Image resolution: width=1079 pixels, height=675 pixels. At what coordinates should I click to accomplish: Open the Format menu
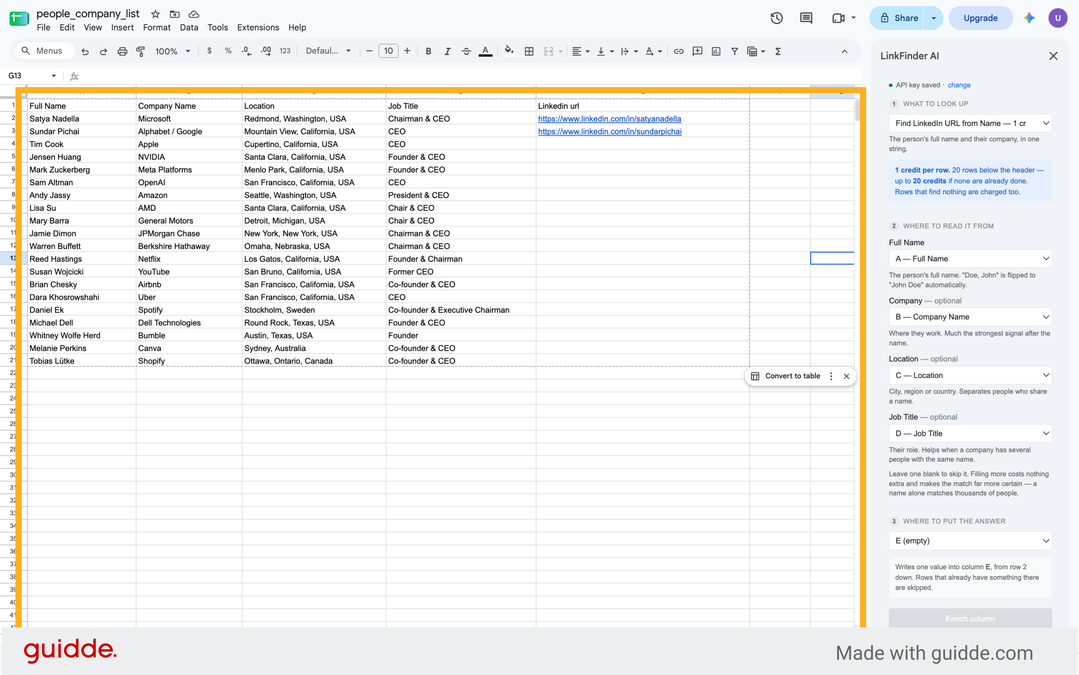click(157, 27)
